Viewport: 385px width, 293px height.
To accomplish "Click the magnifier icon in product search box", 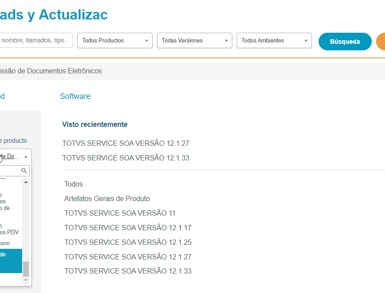I will coord(24,171).
